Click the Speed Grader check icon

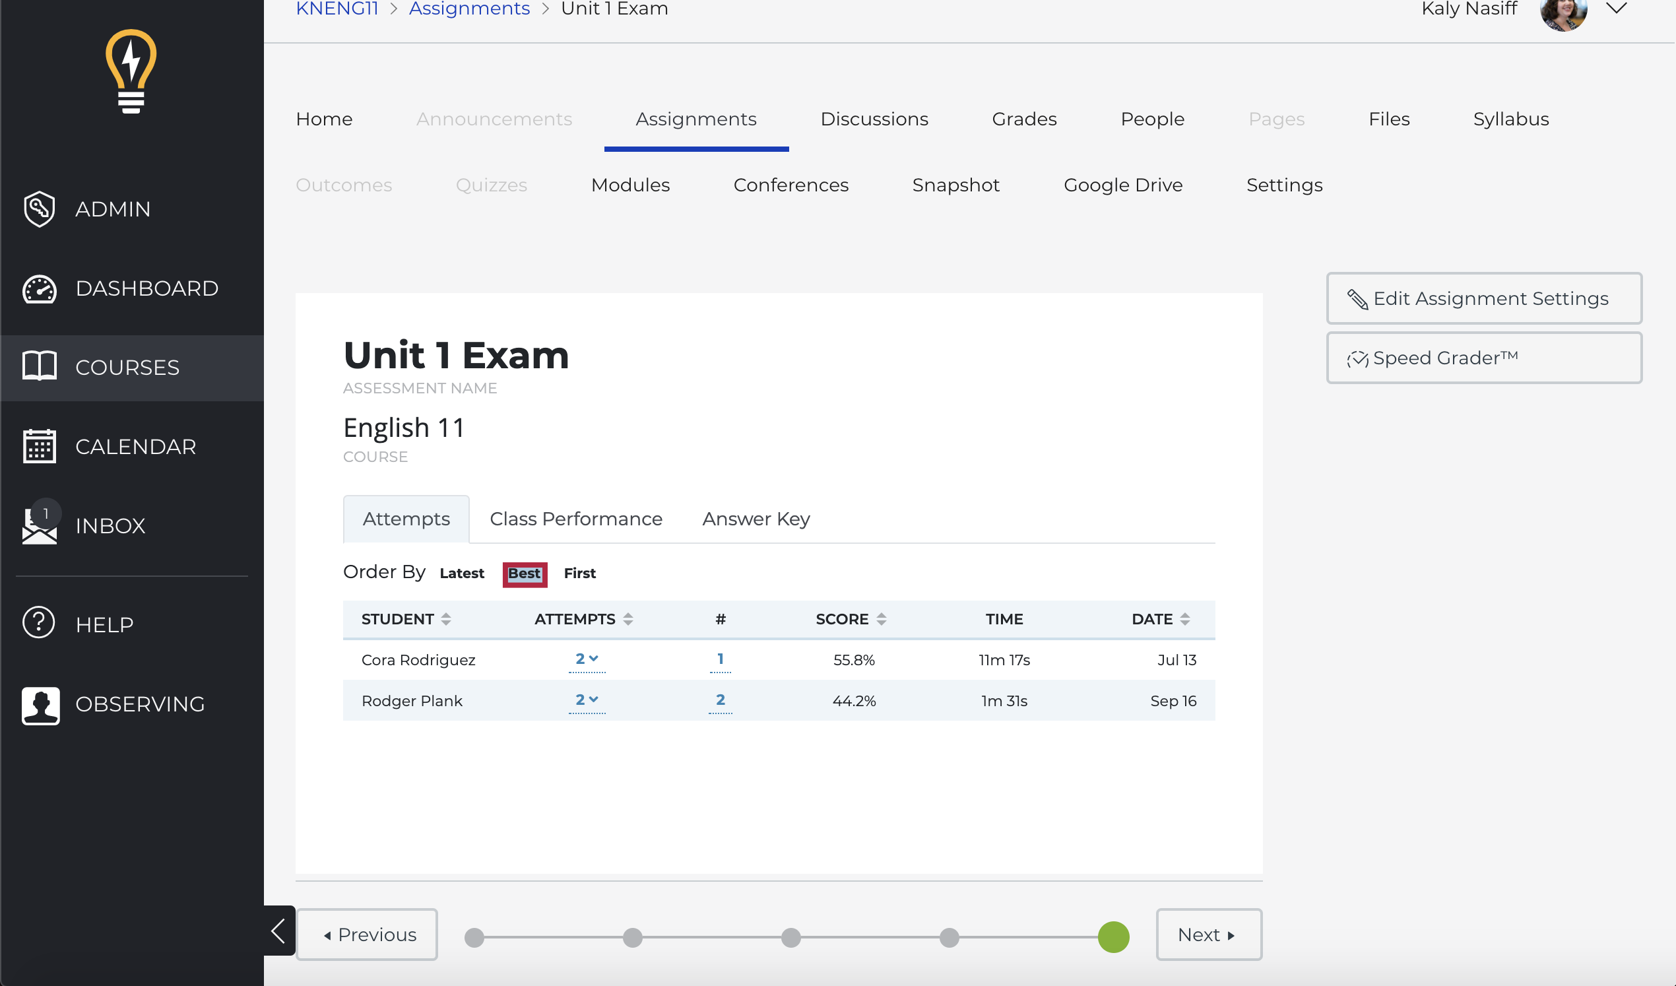click(x=1357, y=358)
